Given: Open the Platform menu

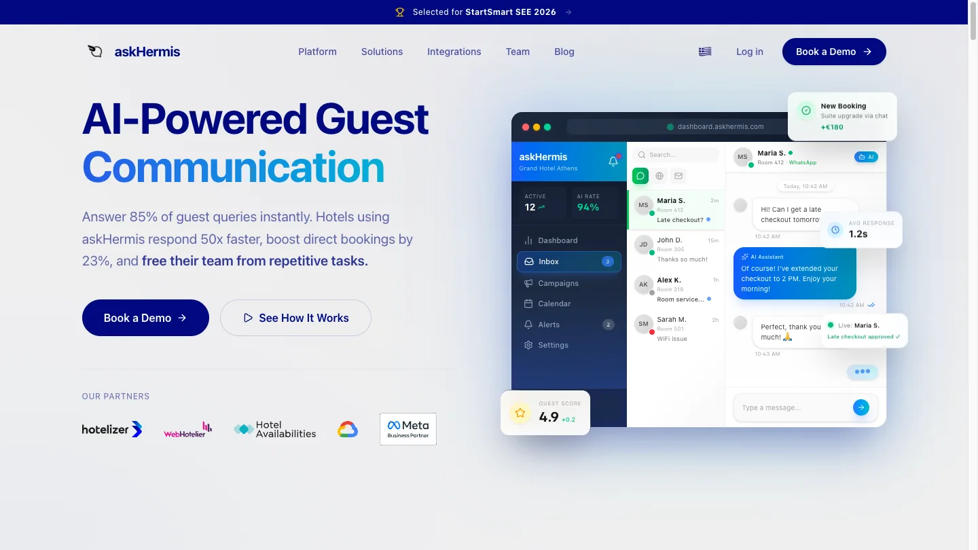Looking at the screenshot, I should tap(317, 52).
